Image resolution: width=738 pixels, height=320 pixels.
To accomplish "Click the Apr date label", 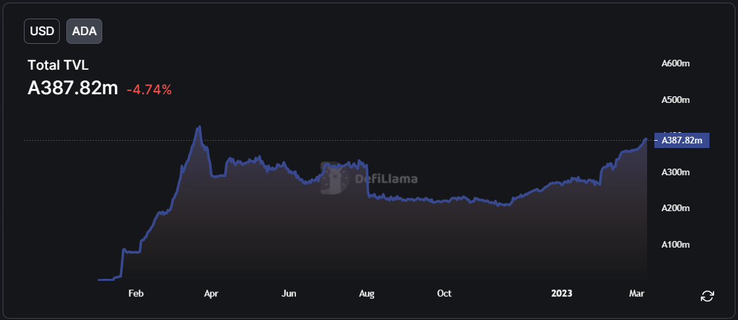I will [211, 293].
